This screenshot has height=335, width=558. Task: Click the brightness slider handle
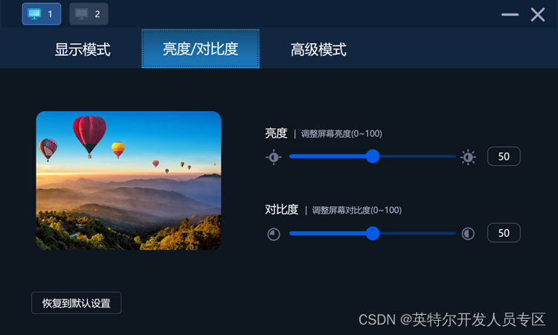[373, 156]
